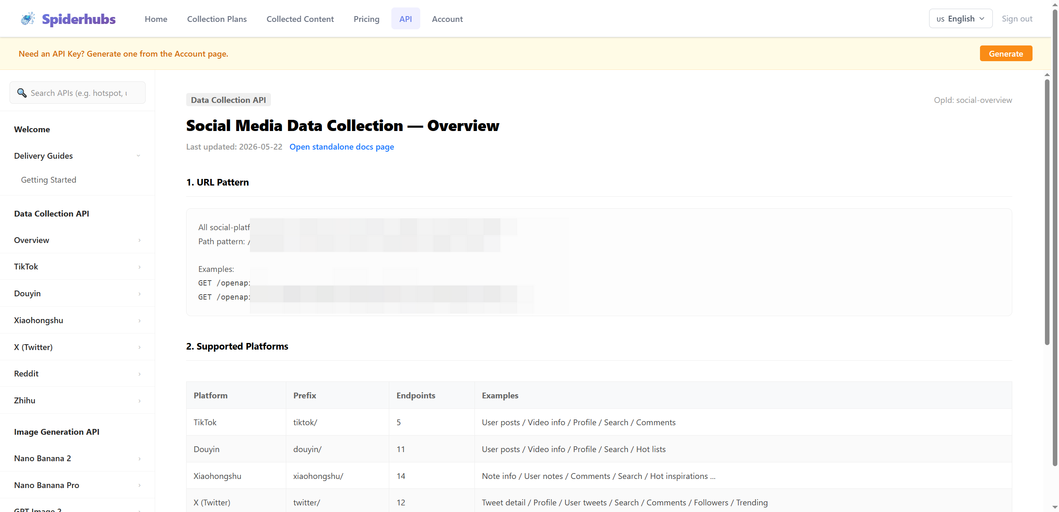
Task: Click the Spiderhubs spider logo icon
Action: [28, 19]
